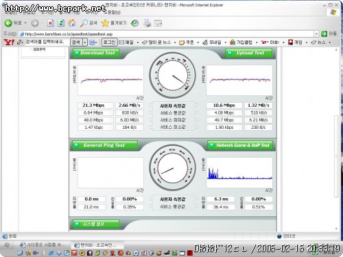
Task: Expand dropdown arrow next to 모바일
Action: click(225, 42)
